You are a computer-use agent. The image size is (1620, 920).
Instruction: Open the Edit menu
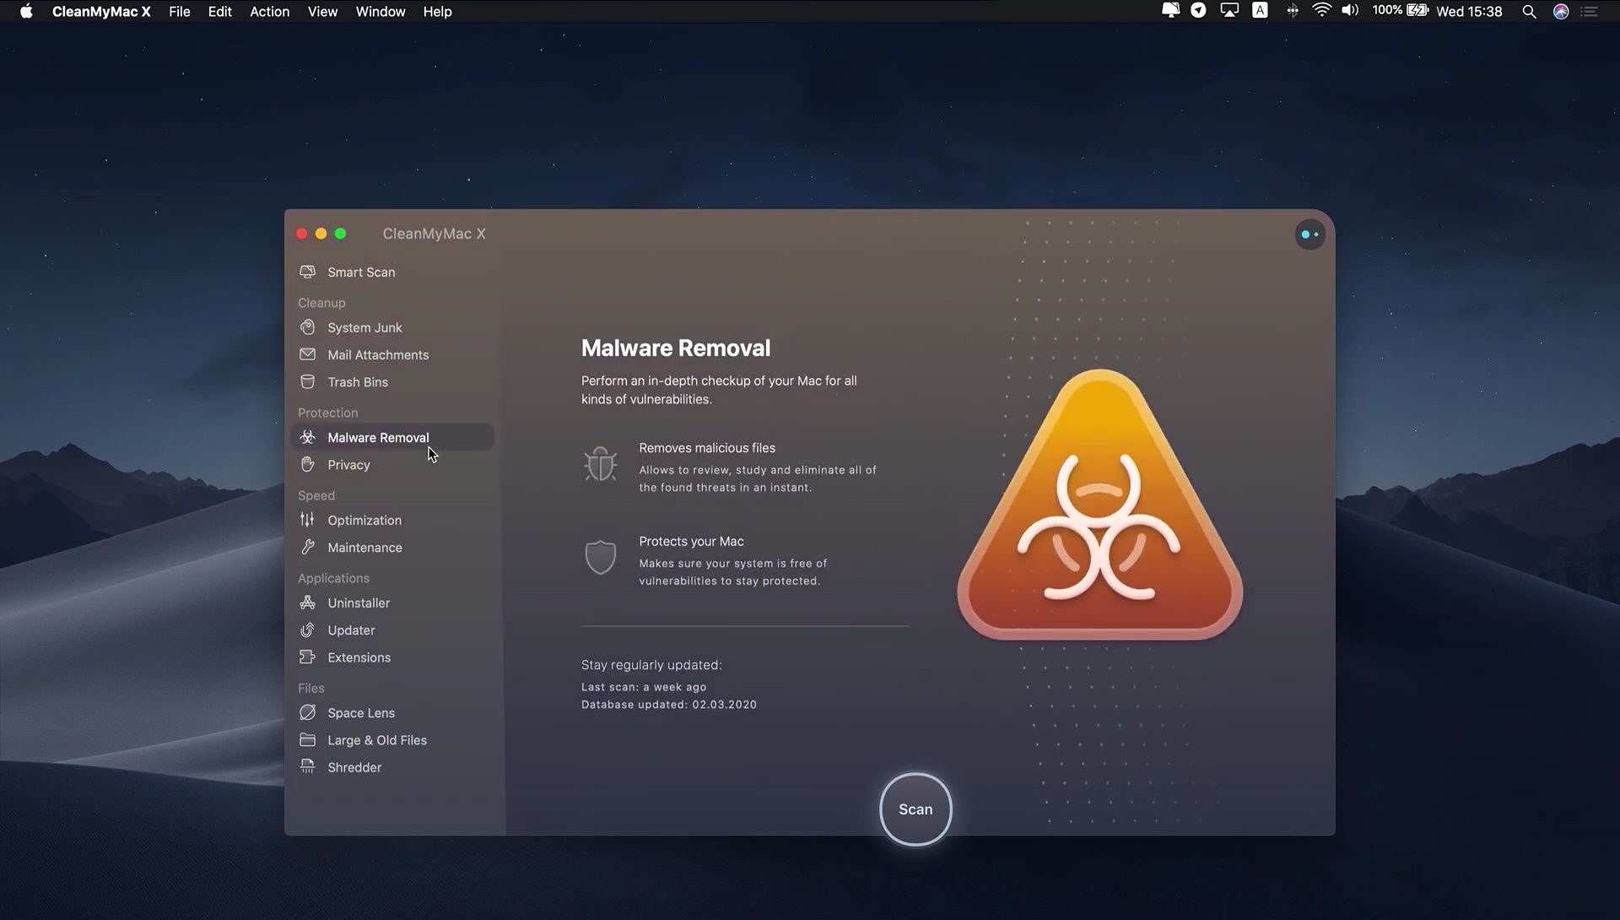pos(219,11)
